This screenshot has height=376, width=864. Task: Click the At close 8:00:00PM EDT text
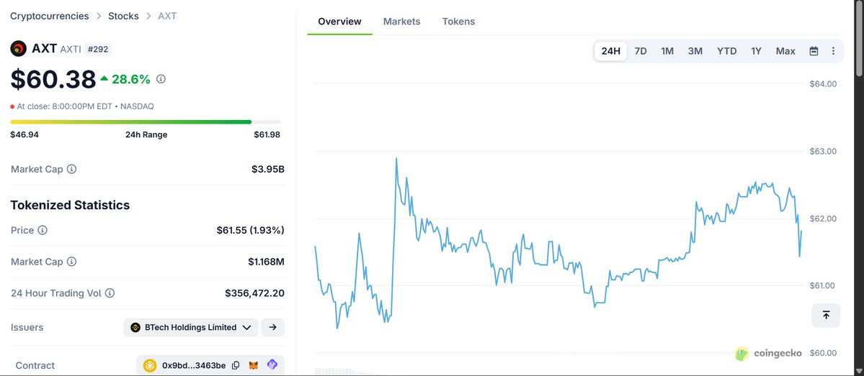coord(66,106)
